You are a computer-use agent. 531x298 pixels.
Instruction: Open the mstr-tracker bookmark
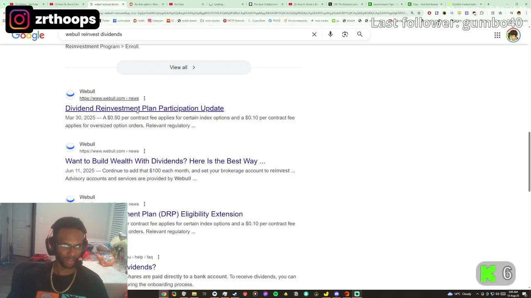coord(320,20)
